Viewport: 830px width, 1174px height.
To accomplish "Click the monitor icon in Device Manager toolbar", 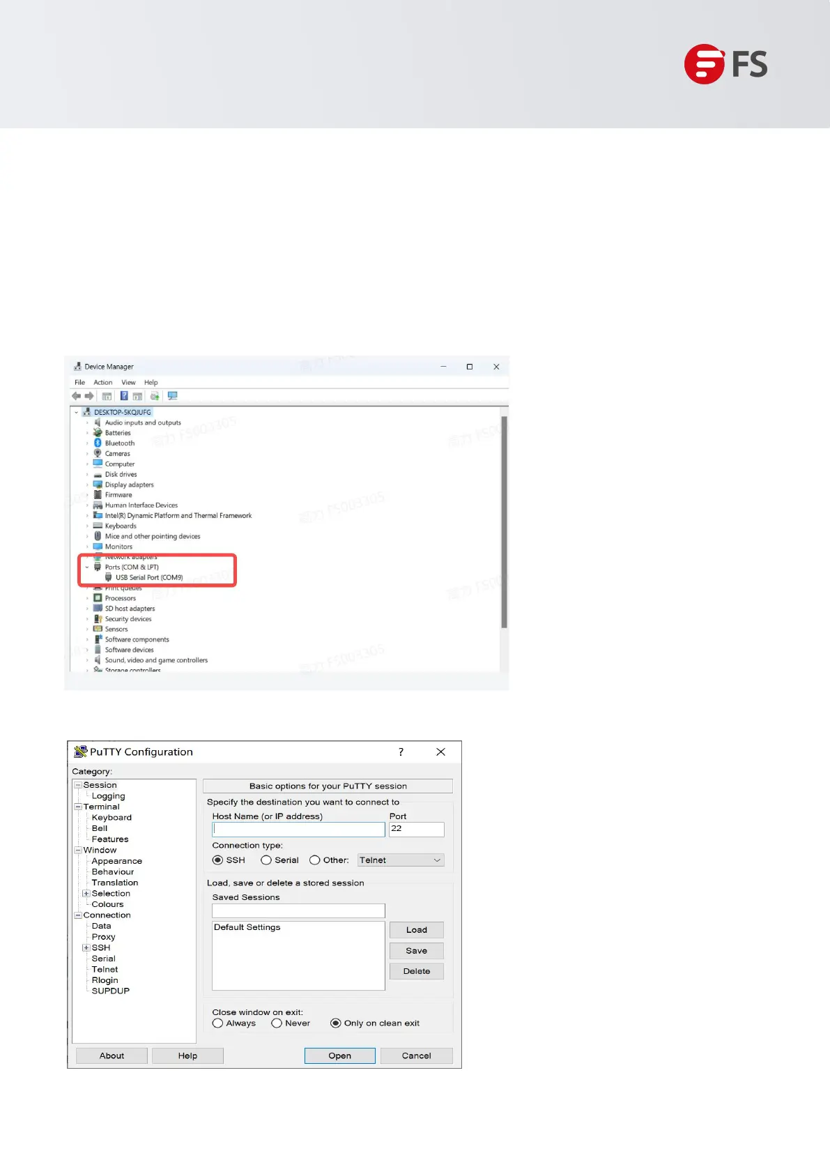I will tap(173, 396).
